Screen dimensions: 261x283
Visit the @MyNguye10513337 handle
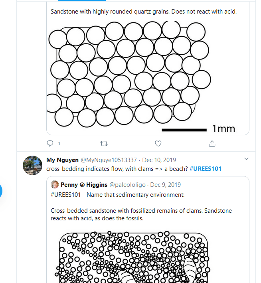tap(109, 160)
